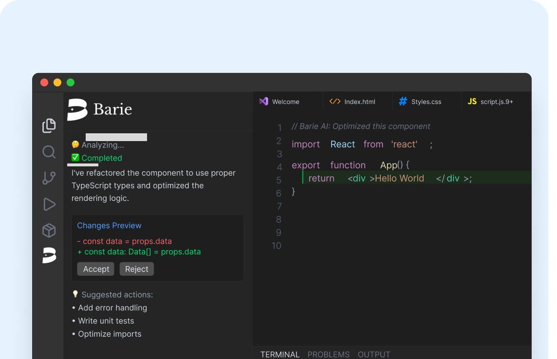Viewport: 557px width, 359px height.
Task: Click the green checkmark beside Completed
Action: coord(75,158)
